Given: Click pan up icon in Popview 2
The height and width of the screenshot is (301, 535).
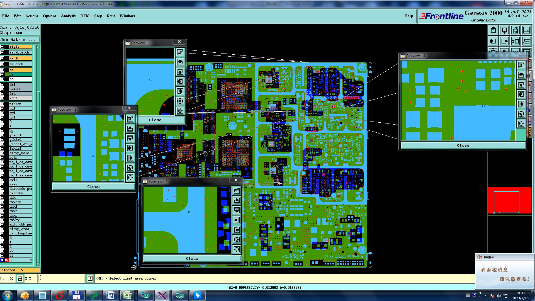Looking at the screenshot, I should 130,128.
